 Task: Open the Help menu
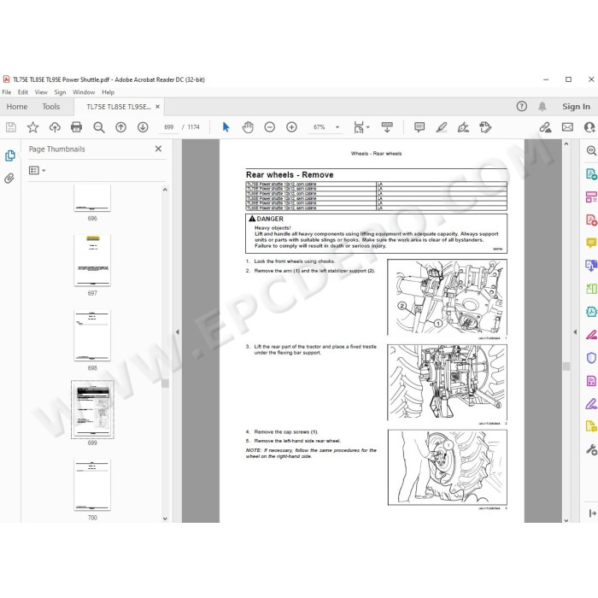tap(108, 92)
